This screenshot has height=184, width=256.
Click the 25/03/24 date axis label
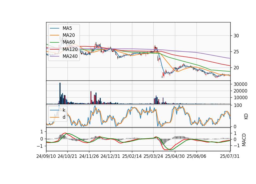[x=153, y=156]
